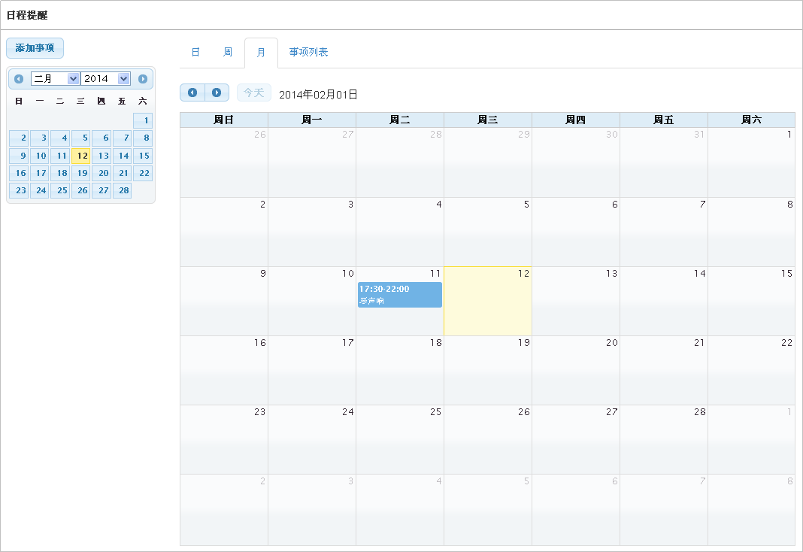Pick day 1 in the mini calendar
803x552 pixels.
pos(143,120)
